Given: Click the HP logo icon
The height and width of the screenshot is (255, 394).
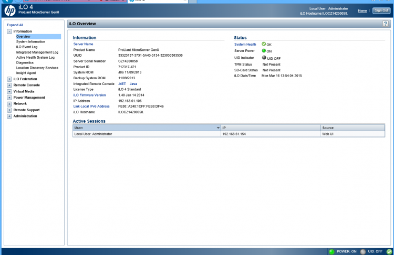Looking at the screenshot, I should 10,10.
